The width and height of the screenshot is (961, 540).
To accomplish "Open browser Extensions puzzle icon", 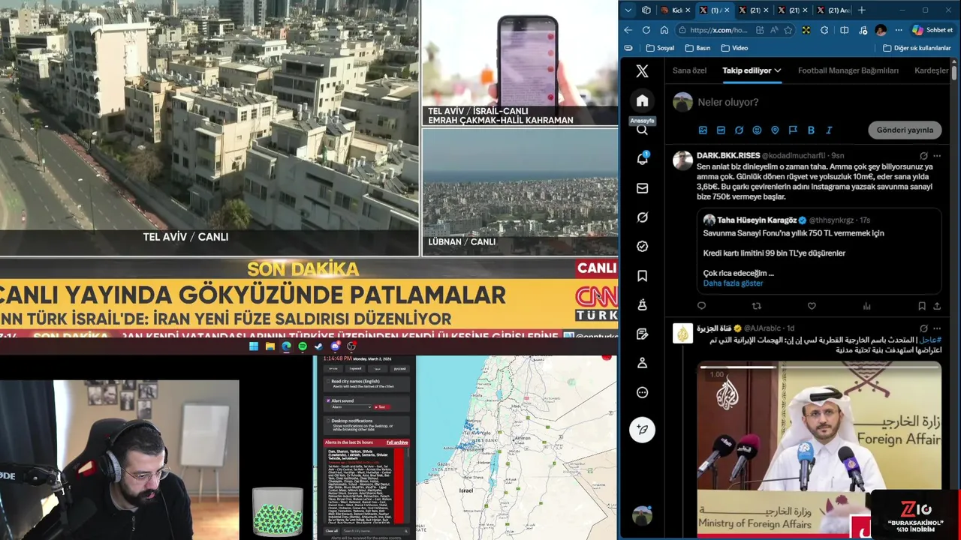I will pos(824,30).
